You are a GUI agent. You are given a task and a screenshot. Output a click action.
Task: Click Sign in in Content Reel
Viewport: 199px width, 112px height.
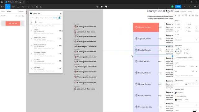point(55,18)
